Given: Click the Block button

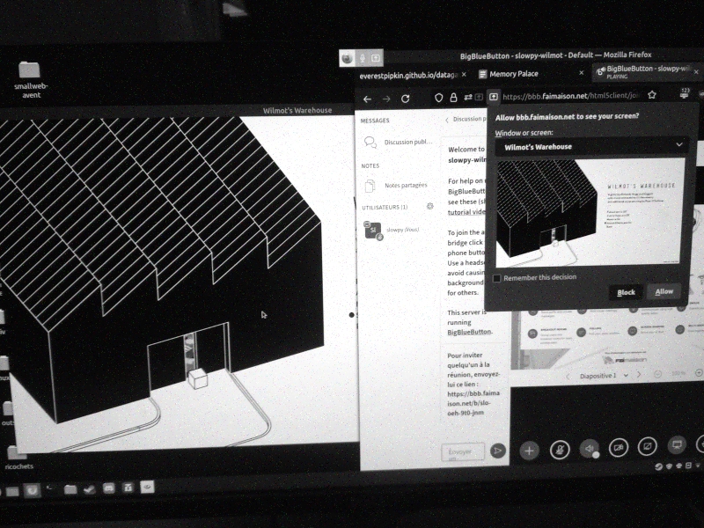Looking at the screenshot, I should point(626,292).
